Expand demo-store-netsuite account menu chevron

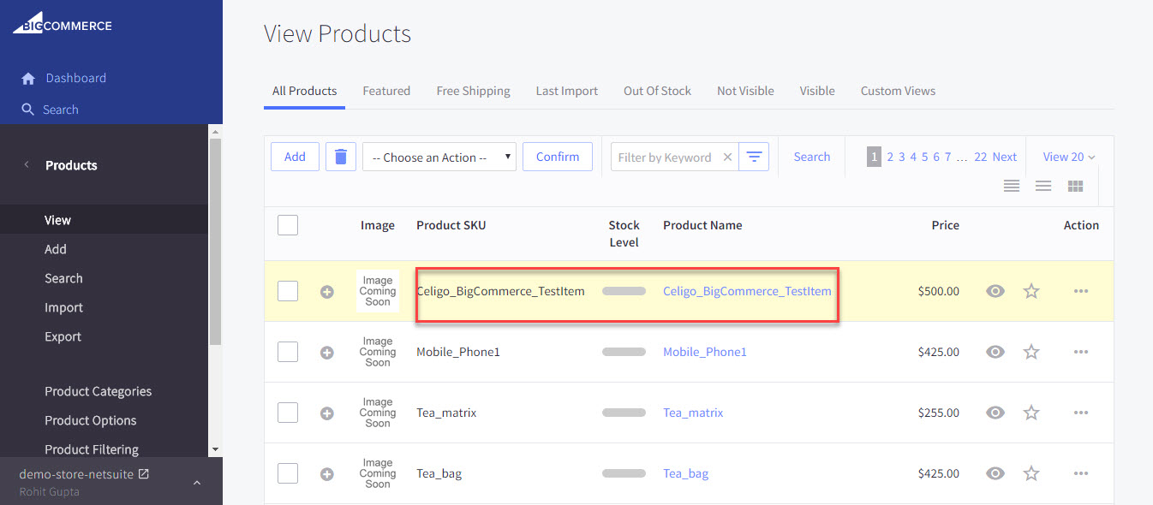coord(197,484)
